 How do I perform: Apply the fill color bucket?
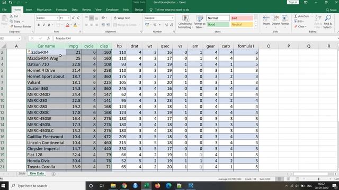point(67,25)
